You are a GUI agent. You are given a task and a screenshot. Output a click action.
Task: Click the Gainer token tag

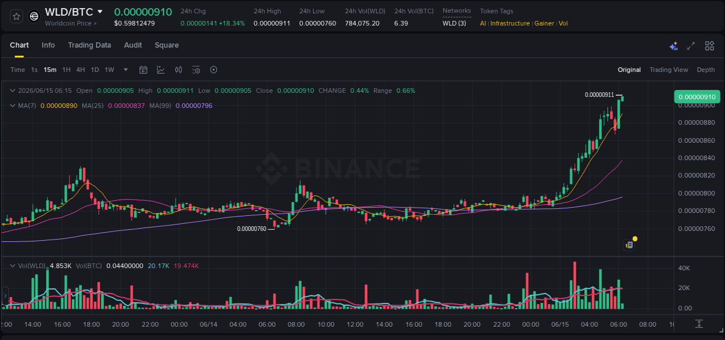coord(544,23)
